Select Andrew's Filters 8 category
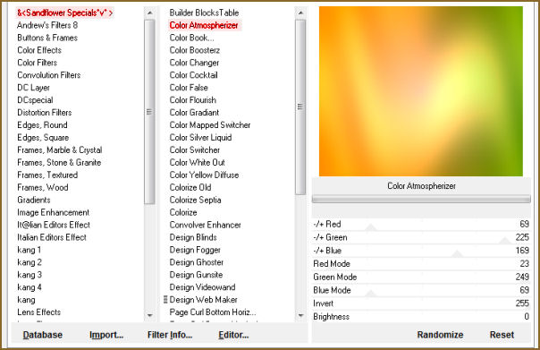 tap(47, 25)
